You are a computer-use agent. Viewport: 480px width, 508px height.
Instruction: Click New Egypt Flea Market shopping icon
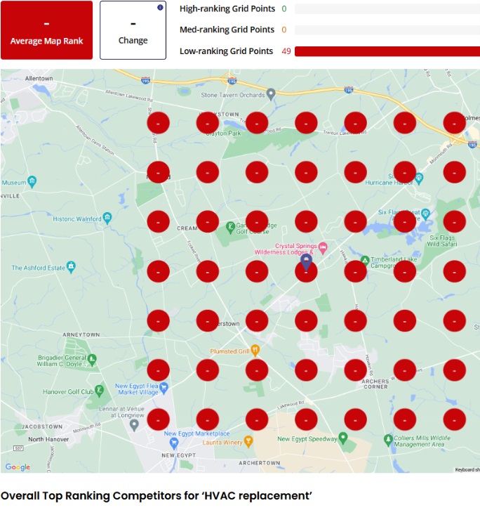(x=164, y=388)
